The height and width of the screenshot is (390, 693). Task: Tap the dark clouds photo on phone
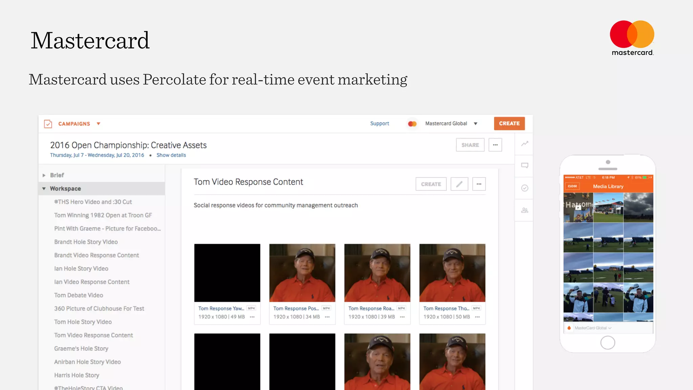pyautogui.click(x=639, y=208)
